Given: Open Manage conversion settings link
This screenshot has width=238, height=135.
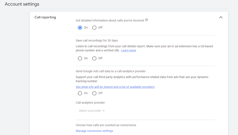Looking at the screenshot, I should point(94,131).
